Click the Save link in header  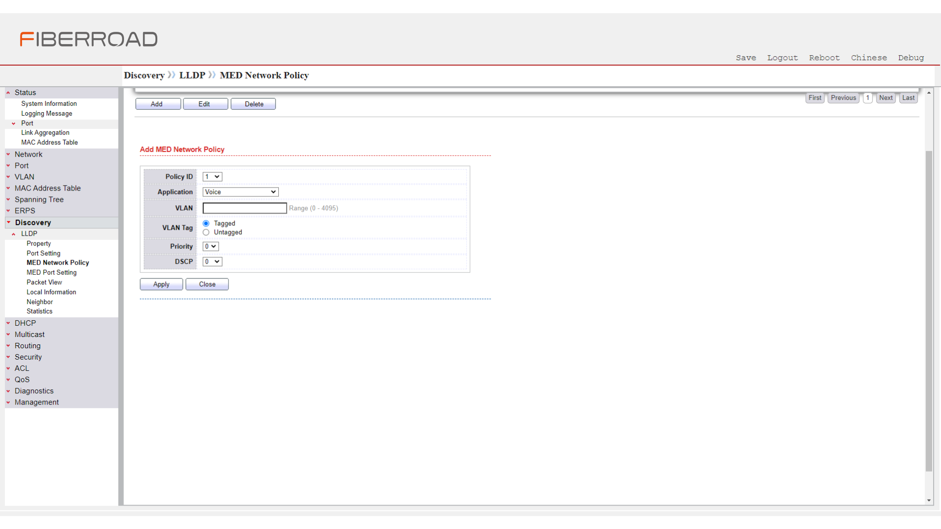(745, 58)
